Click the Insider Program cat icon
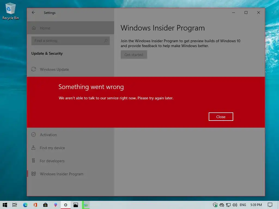 34,174
